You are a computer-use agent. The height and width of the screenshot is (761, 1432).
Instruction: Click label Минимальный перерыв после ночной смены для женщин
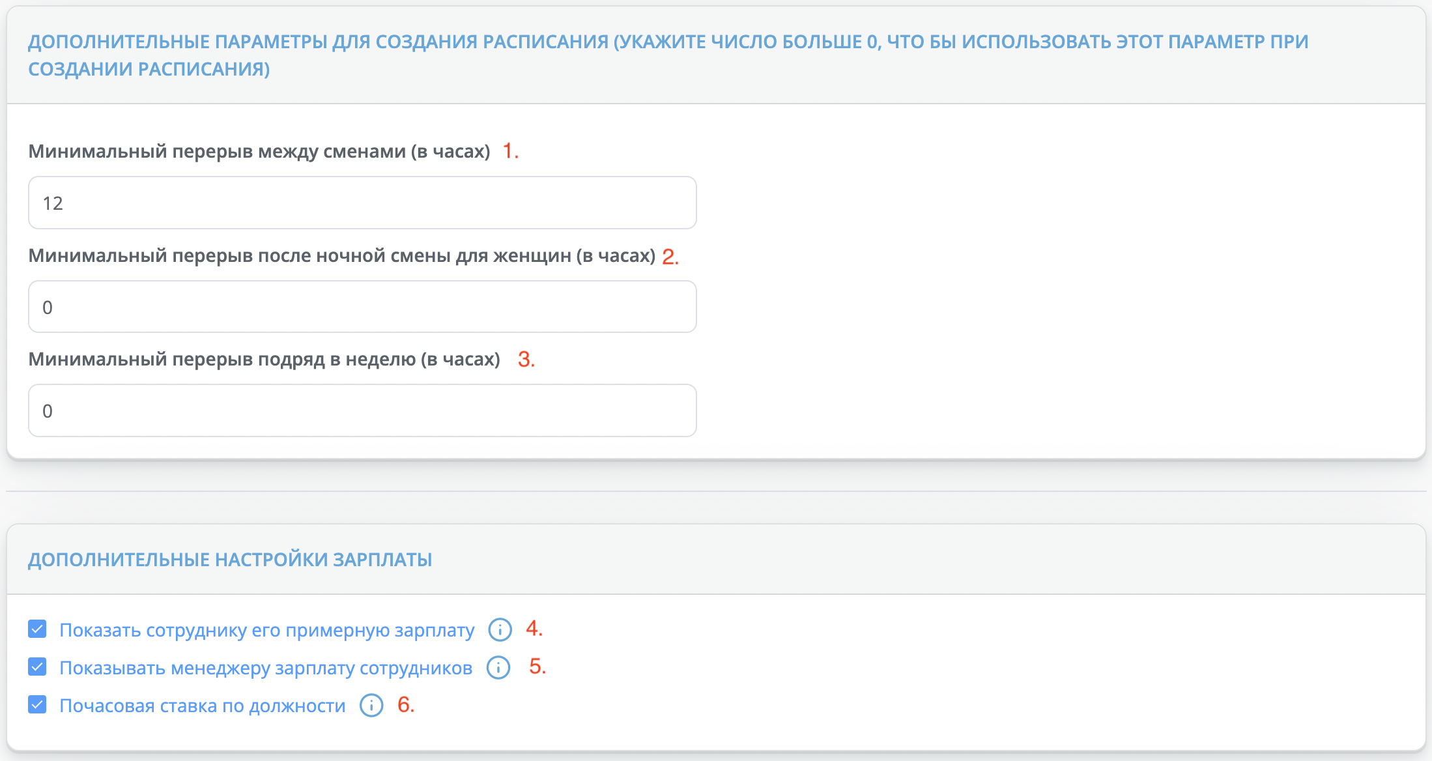coord(342,255)
